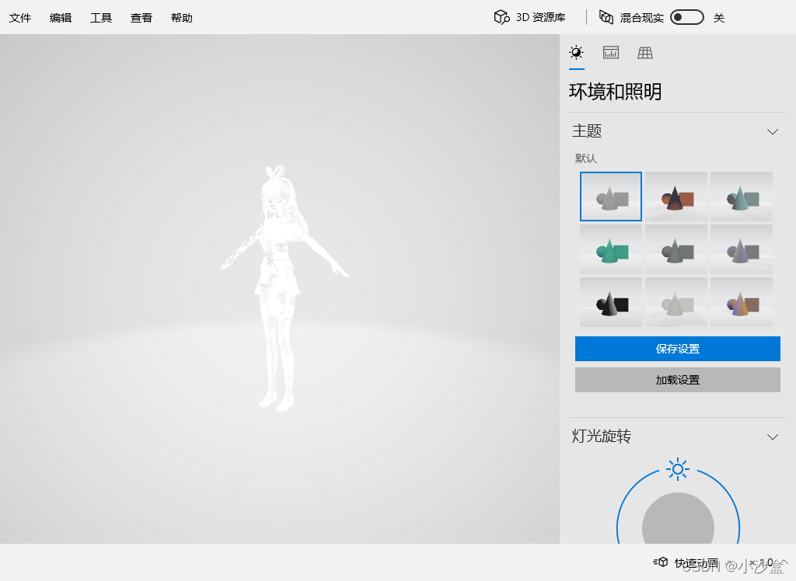The height and width of the screenshot is (581, 796).
Task: Expand the animation panel with up chevron
Action: (784, 562)
